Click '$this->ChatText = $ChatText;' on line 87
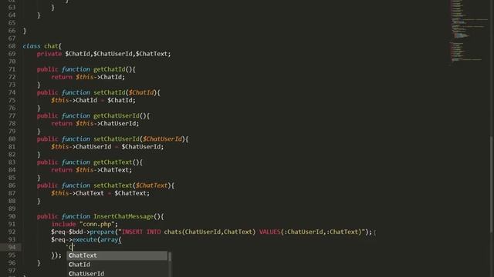This screenshot has height=277, width=494. pyautogui.click(x=100, y=193)
